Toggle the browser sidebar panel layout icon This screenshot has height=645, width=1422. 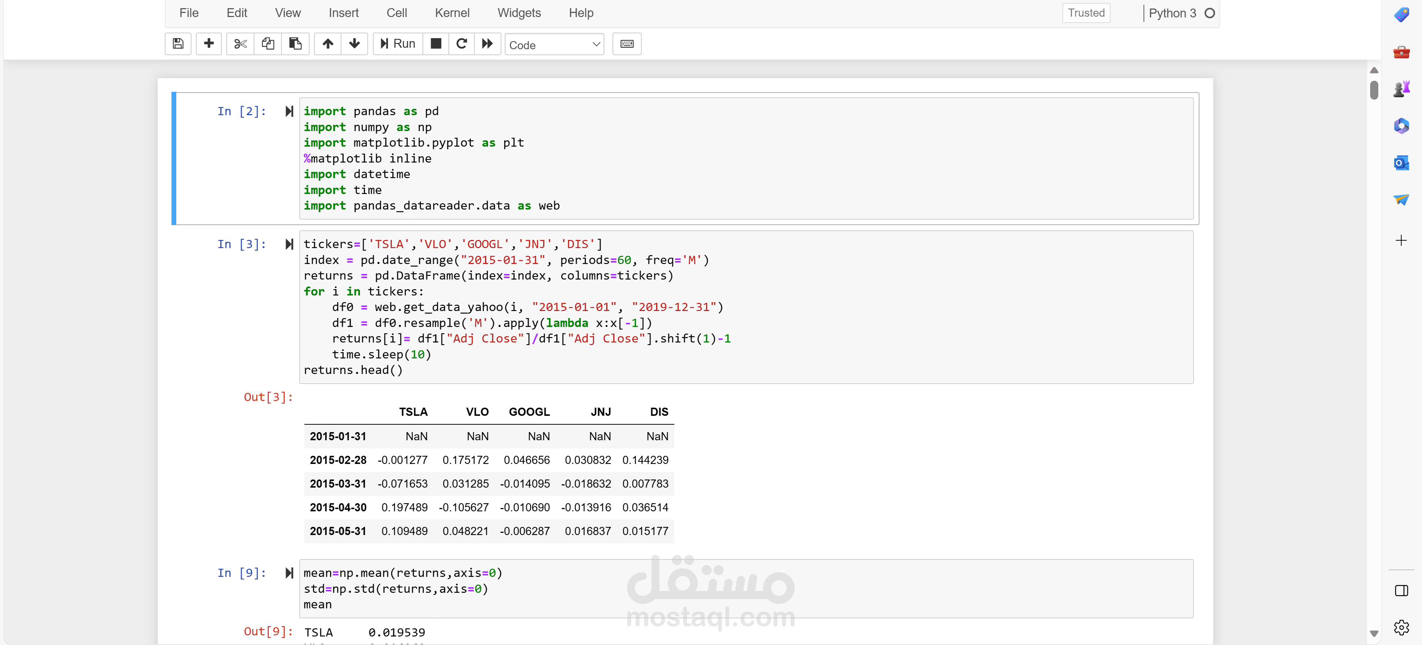pos(1401,590)
